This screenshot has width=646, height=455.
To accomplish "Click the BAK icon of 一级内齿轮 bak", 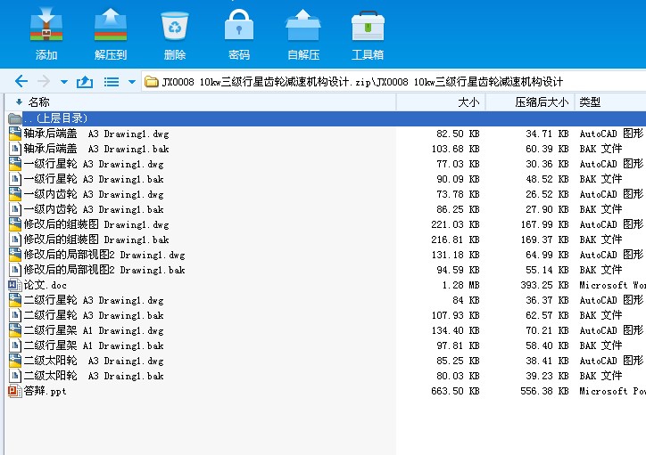I will [15, 209].
